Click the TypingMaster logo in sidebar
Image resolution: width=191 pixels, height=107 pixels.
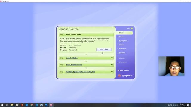coord(125,76)
